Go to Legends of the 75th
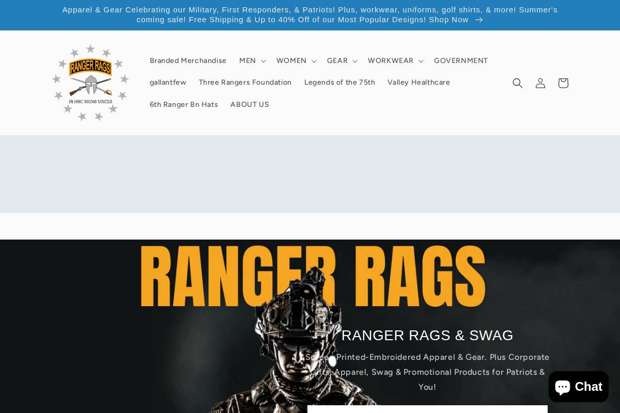 [339, 82]
